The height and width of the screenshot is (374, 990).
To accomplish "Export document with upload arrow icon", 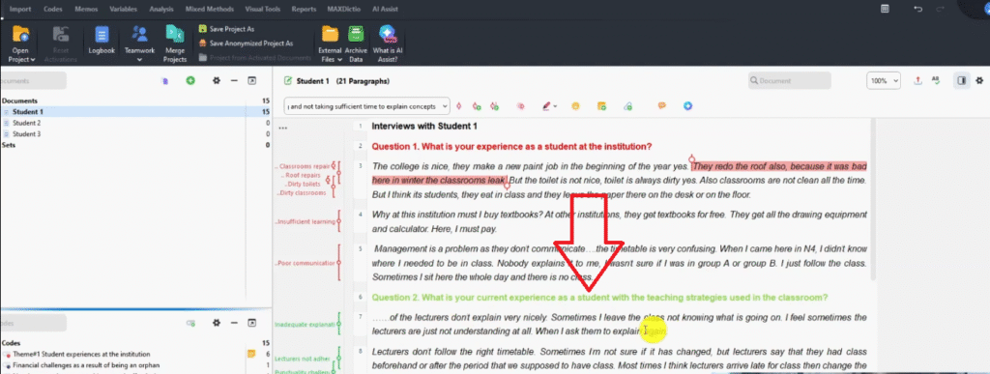I will (x=918, y=81).
